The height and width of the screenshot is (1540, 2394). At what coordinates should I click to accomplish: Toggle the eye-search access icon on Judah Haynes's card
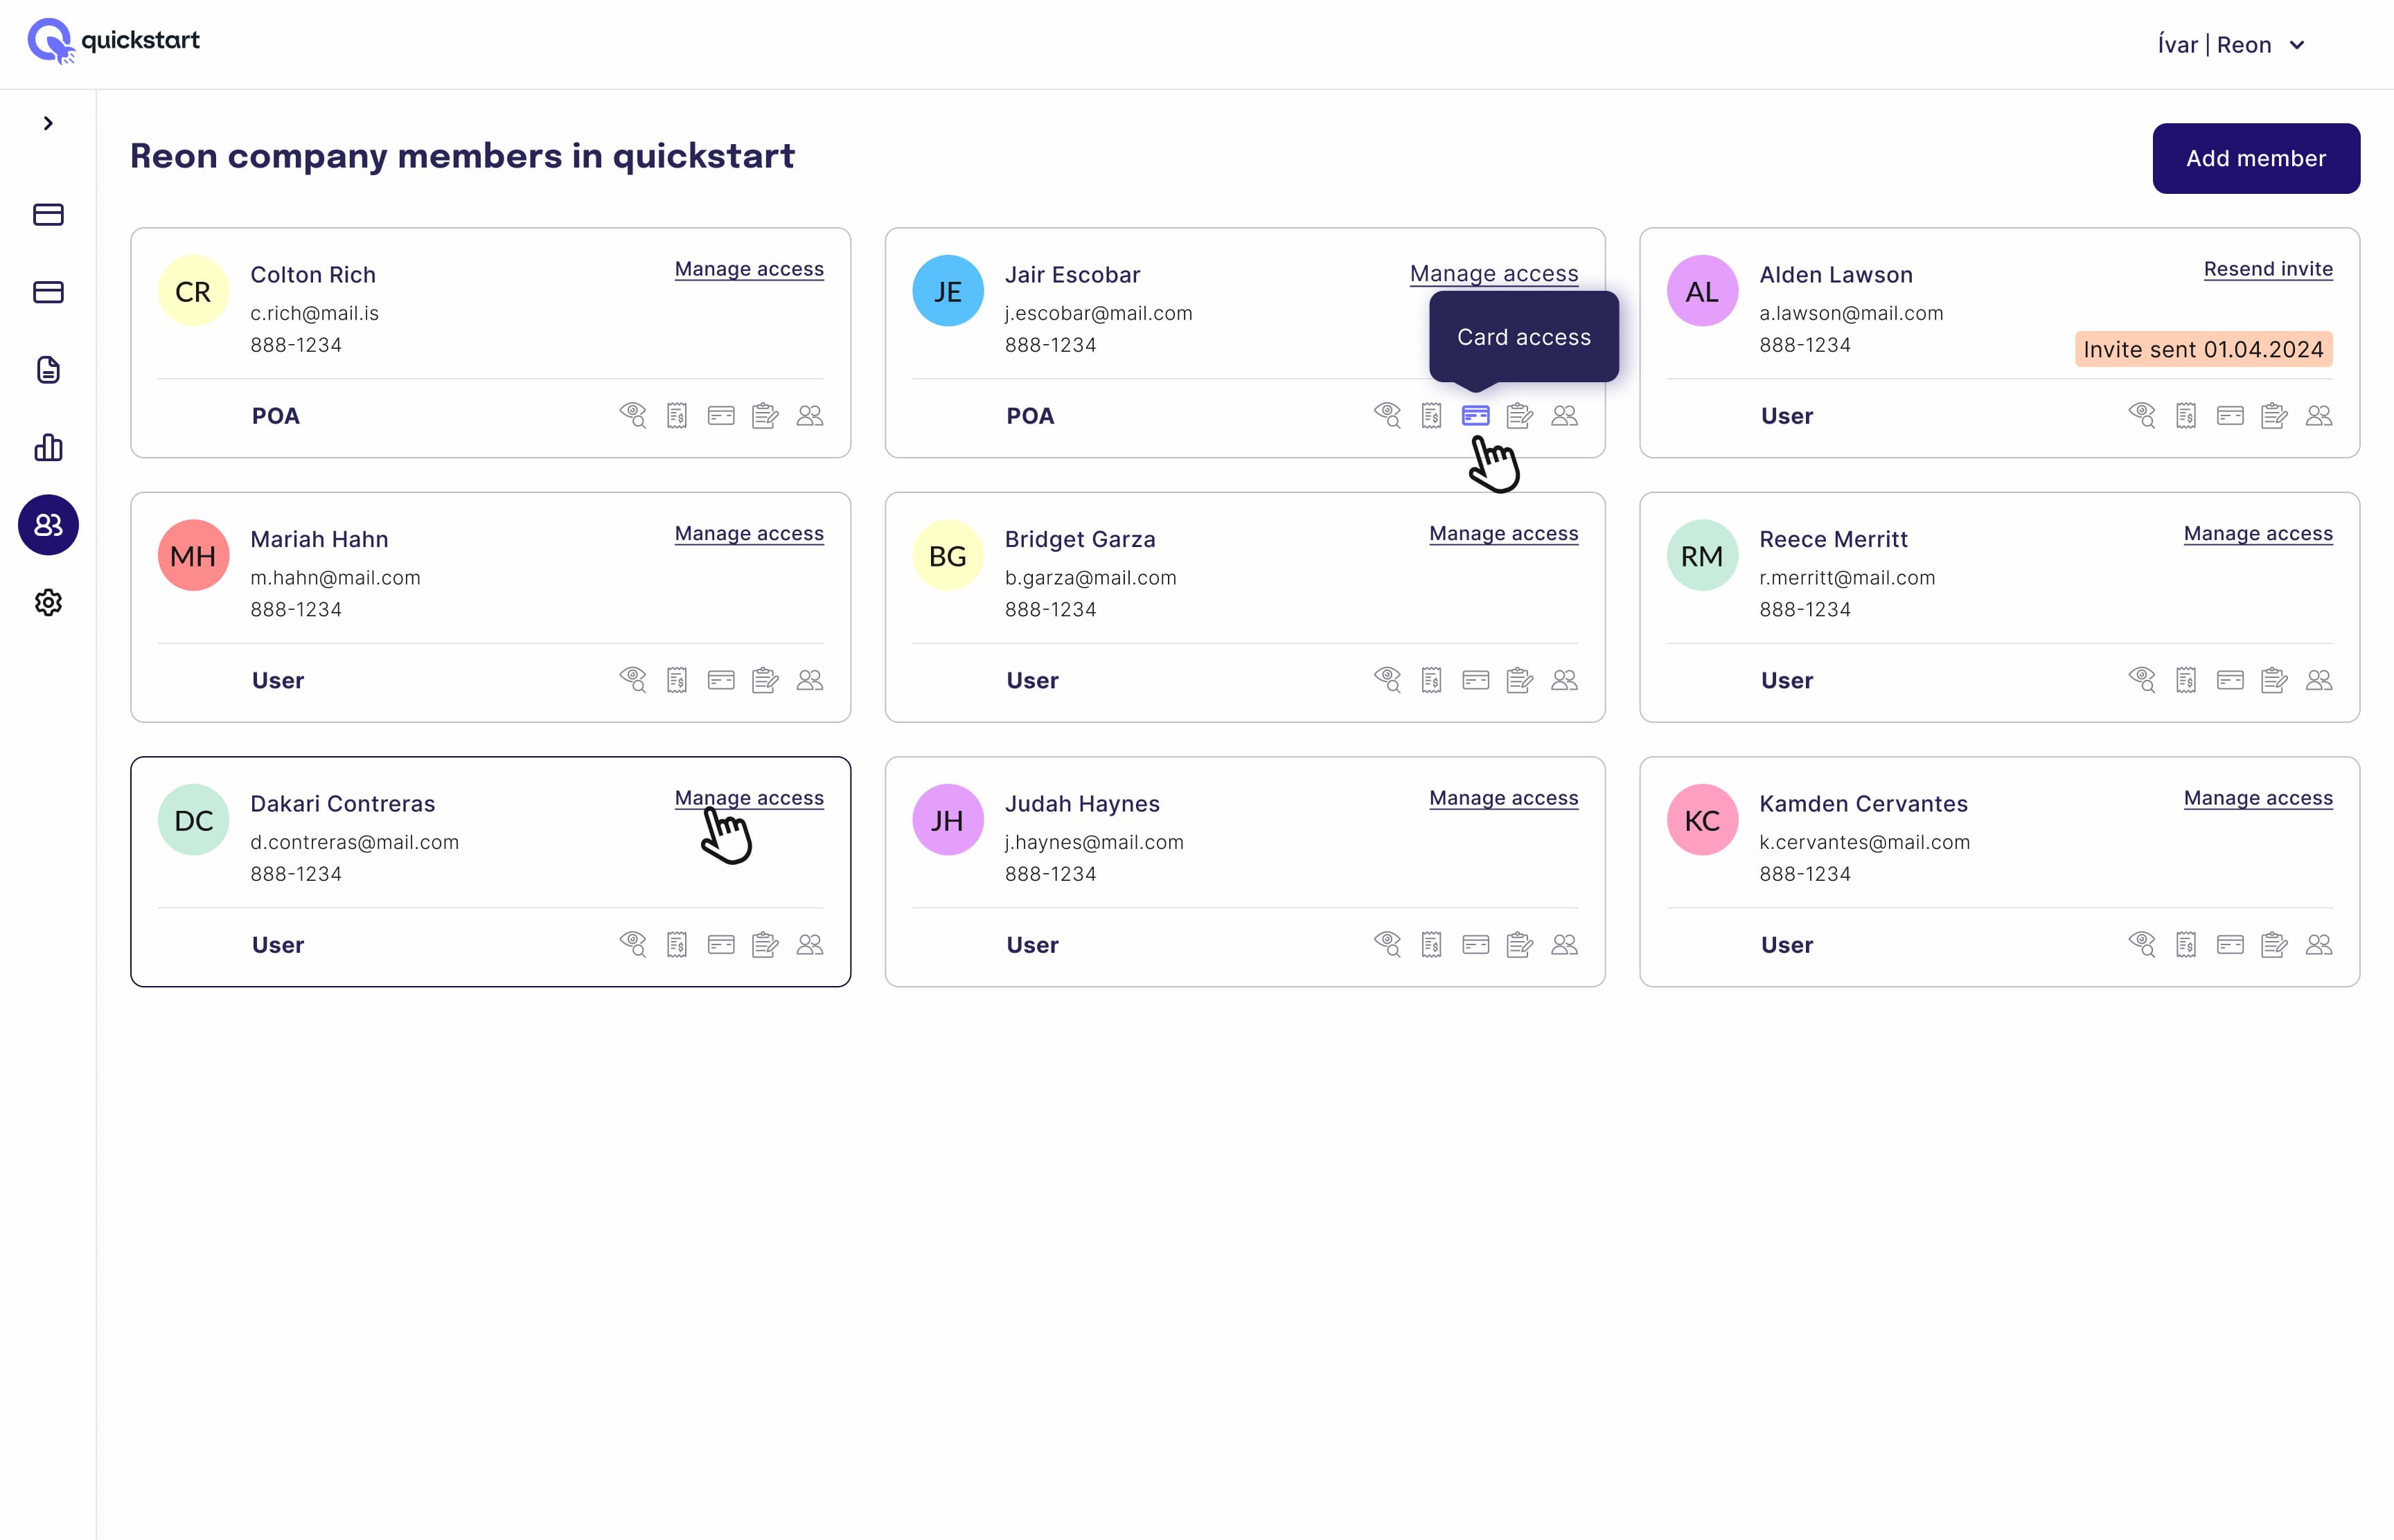1387,944
